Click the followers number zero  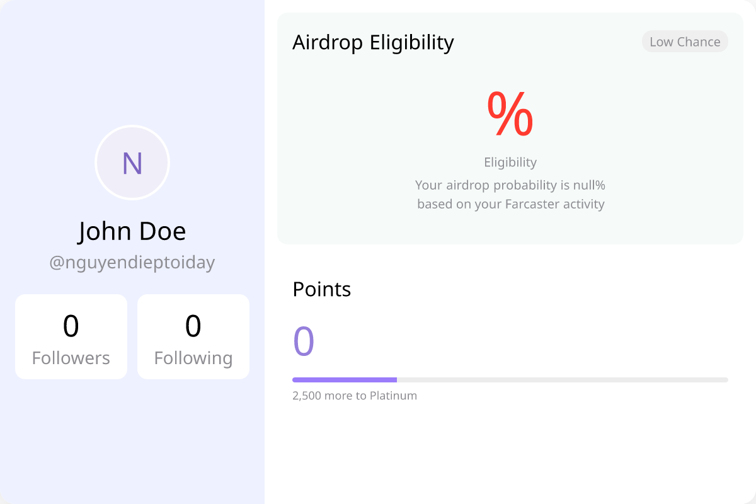(x=71, y=326)
